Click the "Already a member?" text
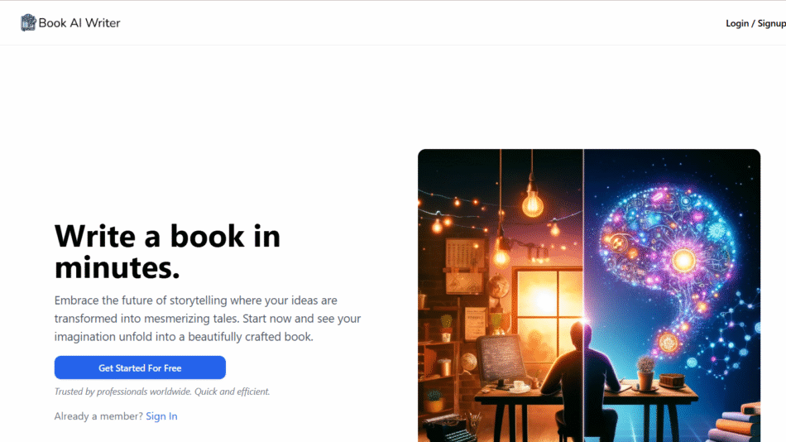This screenshot has height=442, width=786. coord(98,416)
